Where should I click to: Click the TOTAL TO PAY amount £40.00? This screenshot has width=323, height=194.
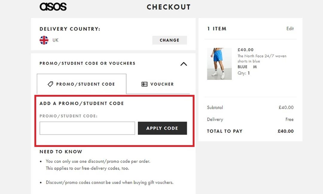point(285,131)
